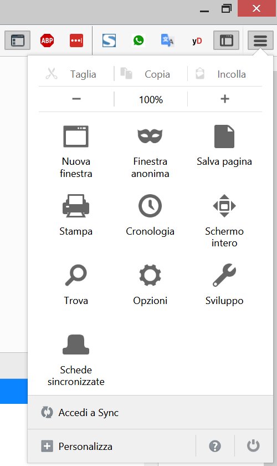Screen dimensions: 277x466
Task: Click the Google Translate toolbar icon
Action: point(167,40)
